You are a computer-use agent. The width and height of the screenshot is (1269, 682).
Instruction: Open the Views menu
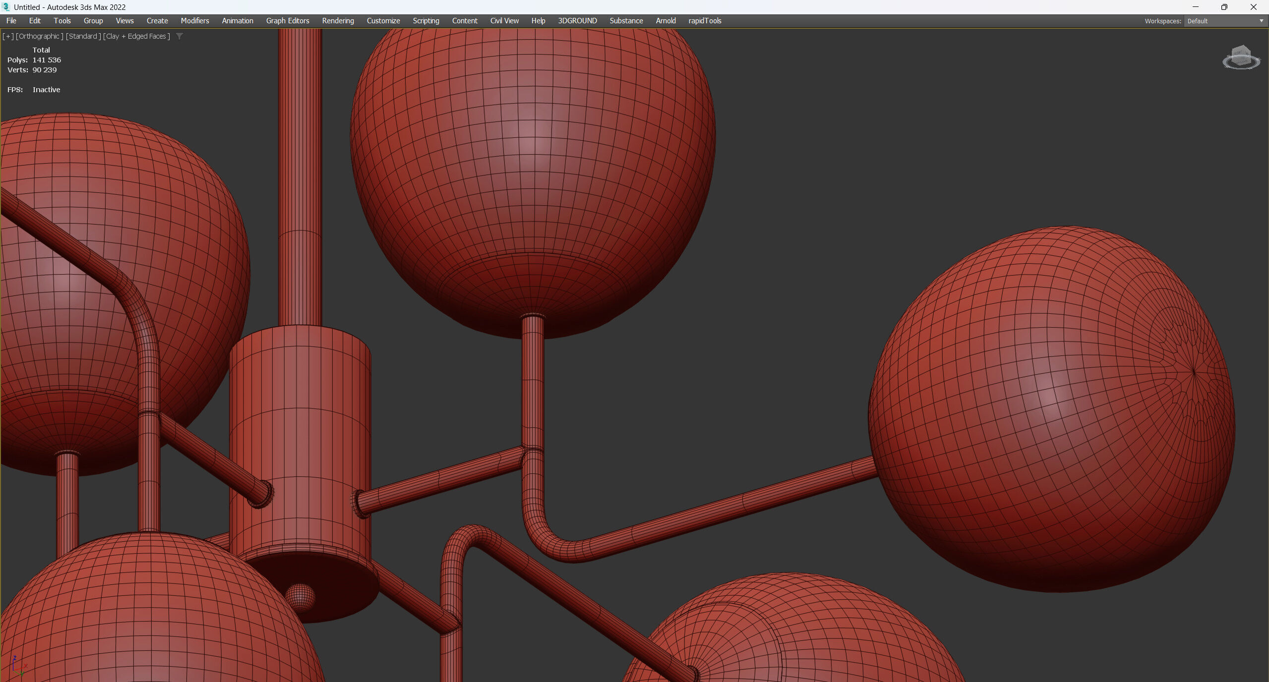pos(124,21)
